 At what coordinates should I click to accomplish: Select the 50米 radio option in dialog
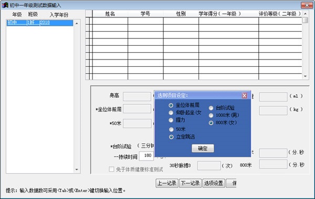tap(171, 130)
